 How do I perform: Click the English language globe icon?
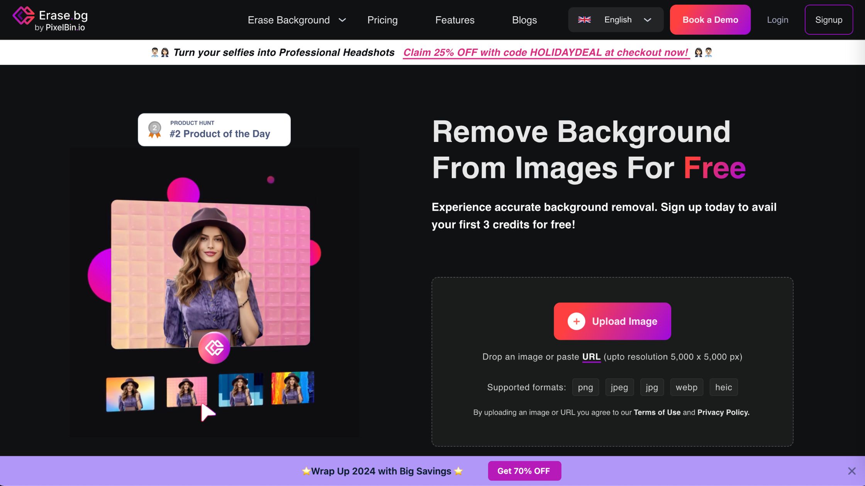click(585, 20)
